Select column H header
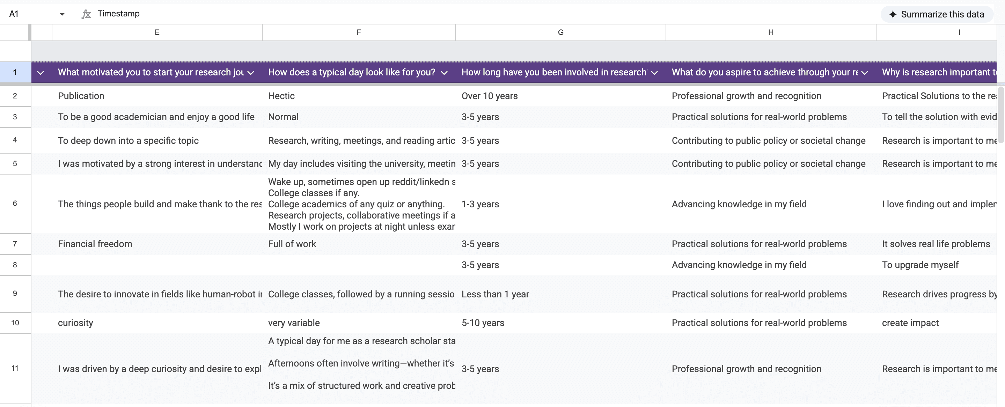Screen dimensions: 1005x407 click(x=771, y=32)
